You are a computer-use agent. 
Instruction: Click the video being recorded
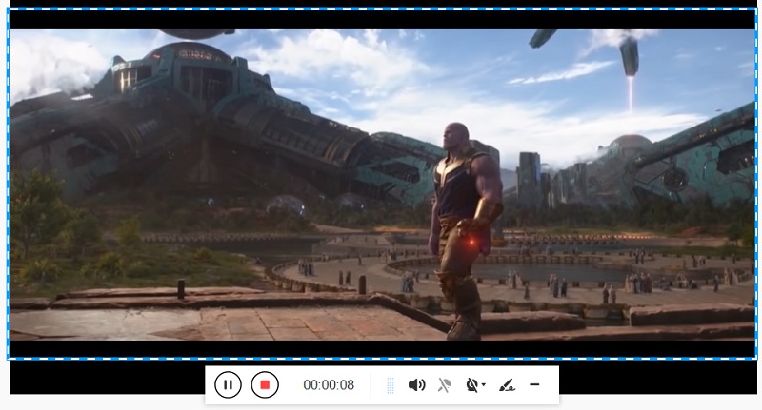click(382, 185)
